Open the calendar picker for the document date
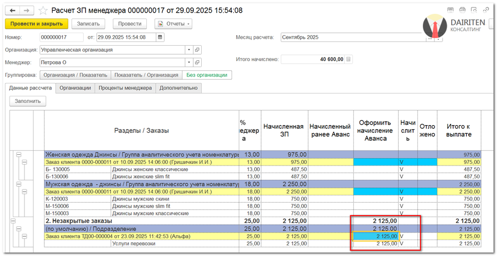 (160, 37)
